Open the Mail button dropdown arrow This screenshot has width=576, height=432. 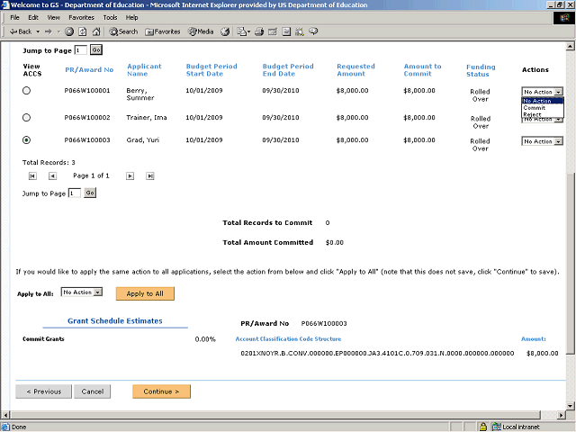[x=248, y=31]
